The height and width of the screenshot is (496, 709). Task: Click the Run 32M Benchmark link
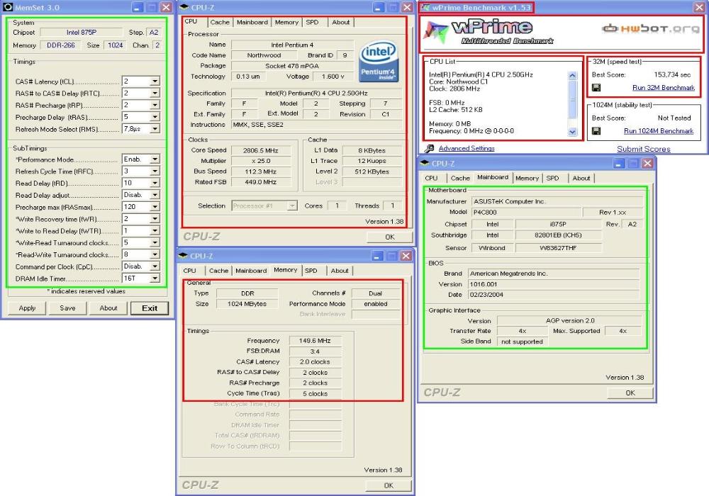point(664,88)
